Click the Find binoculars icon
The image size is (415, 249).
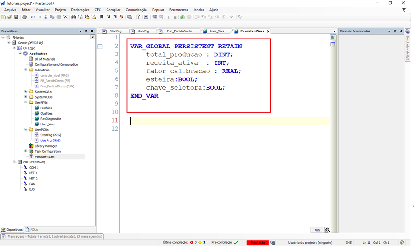click(74, 17)
